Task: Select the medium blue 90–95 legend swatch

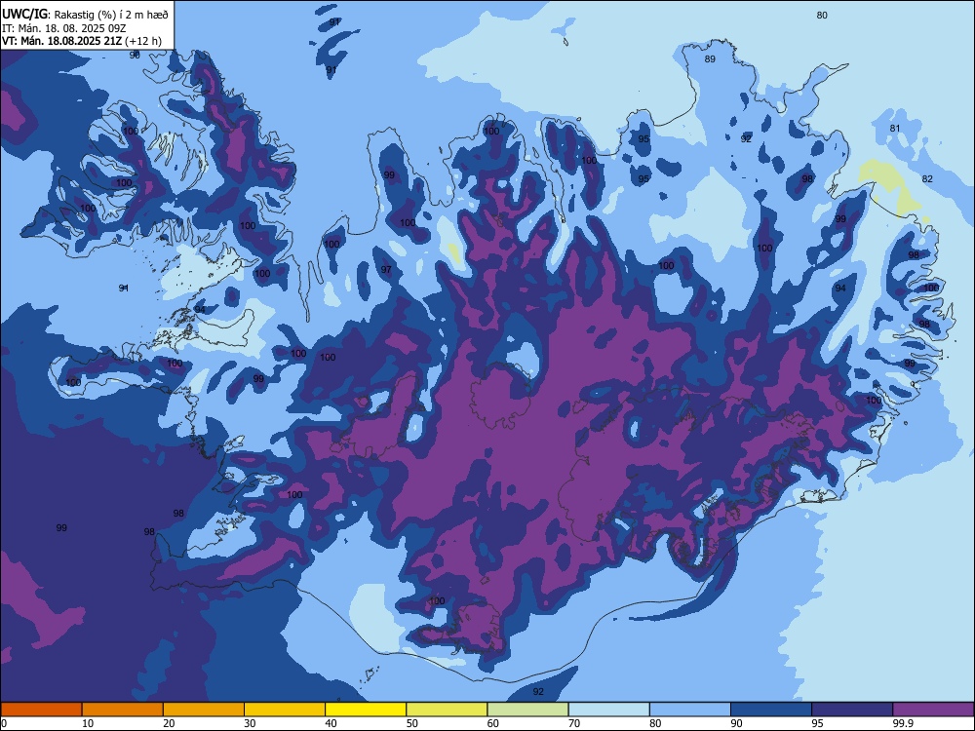Action: pos(771,710)
